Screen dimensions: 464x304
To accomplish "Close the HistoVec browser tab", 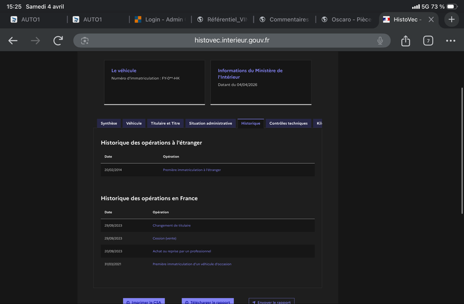I will click(431, 19).
